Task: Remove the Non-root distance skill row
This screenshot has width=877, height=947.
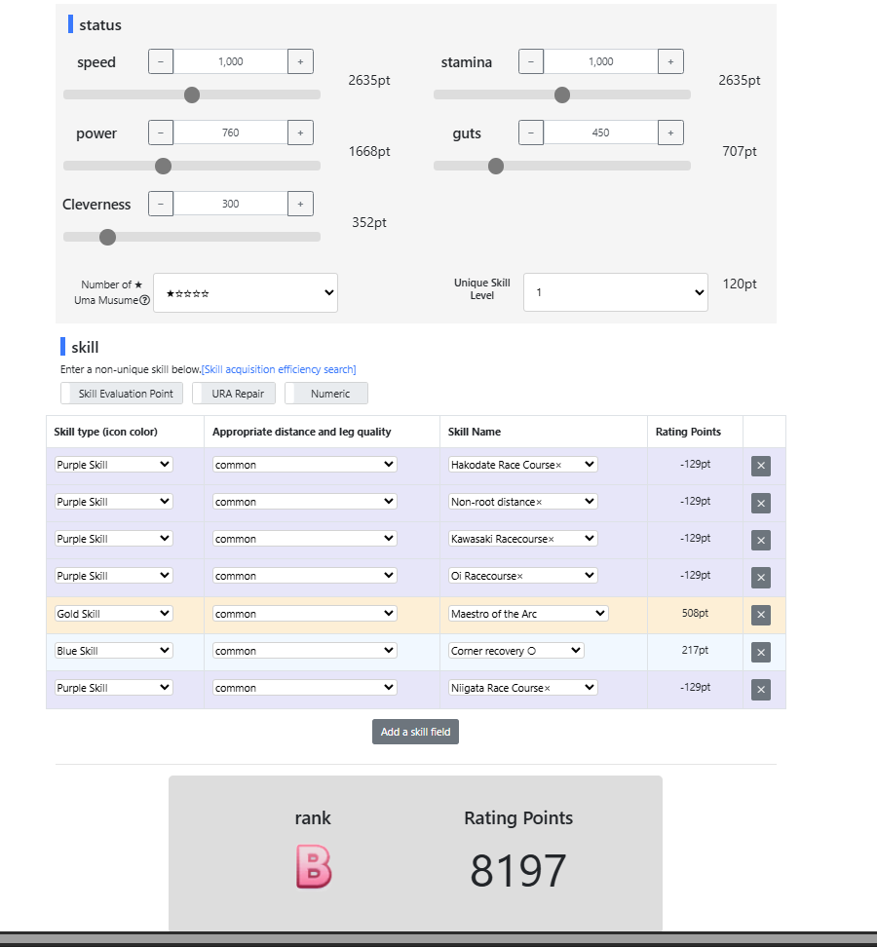Action: [760, 503]
